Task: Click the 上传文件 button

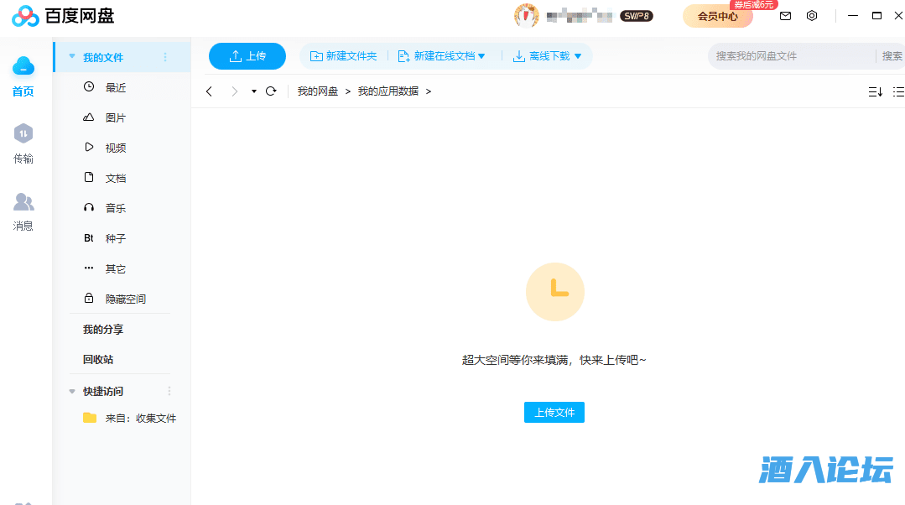Action: pos(554,412)
